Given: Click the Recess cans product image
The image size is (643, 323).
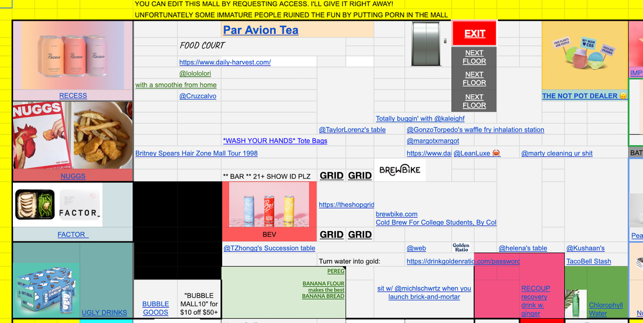Looking at the screenshot, I should point(72,56).
